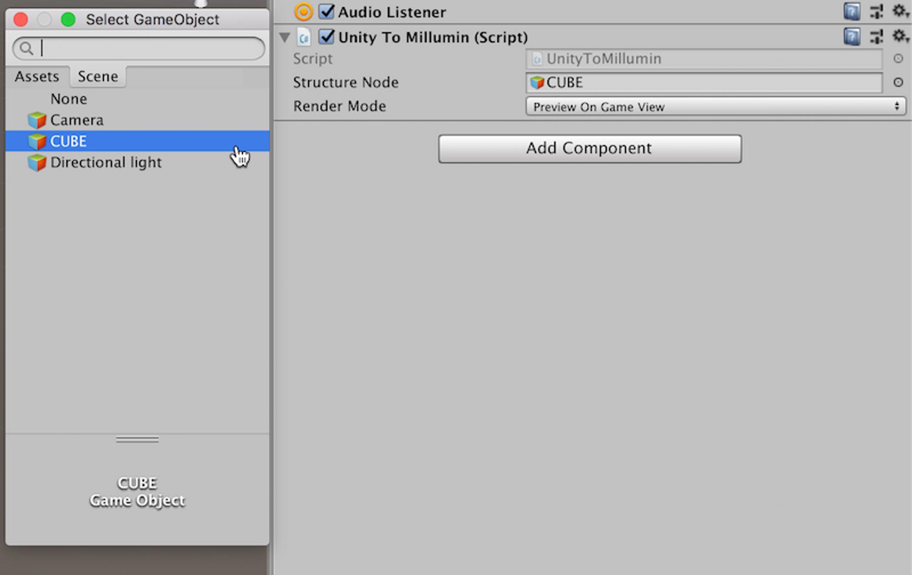The image size is (912, 575).
Task: Open object picker for Structure Node field
Action: click(898, 82)
